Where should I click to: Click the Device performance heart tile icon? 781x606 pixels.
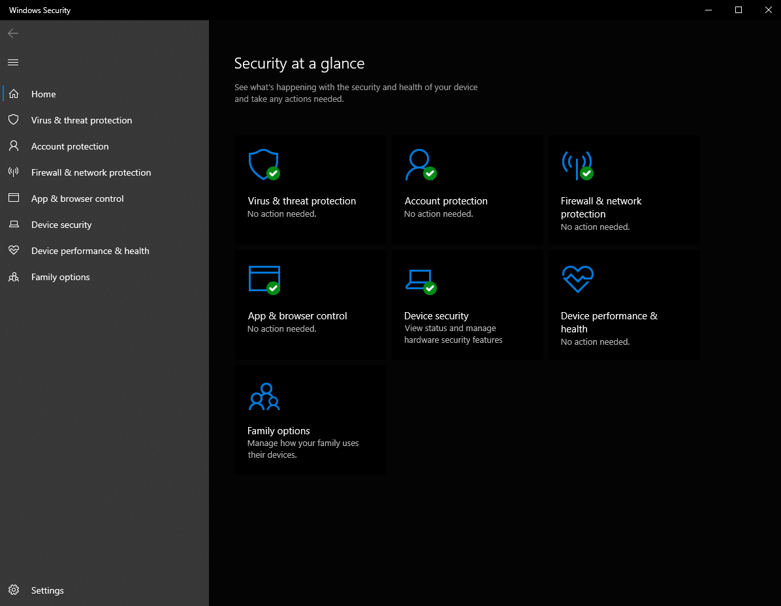tap(577, 279)
